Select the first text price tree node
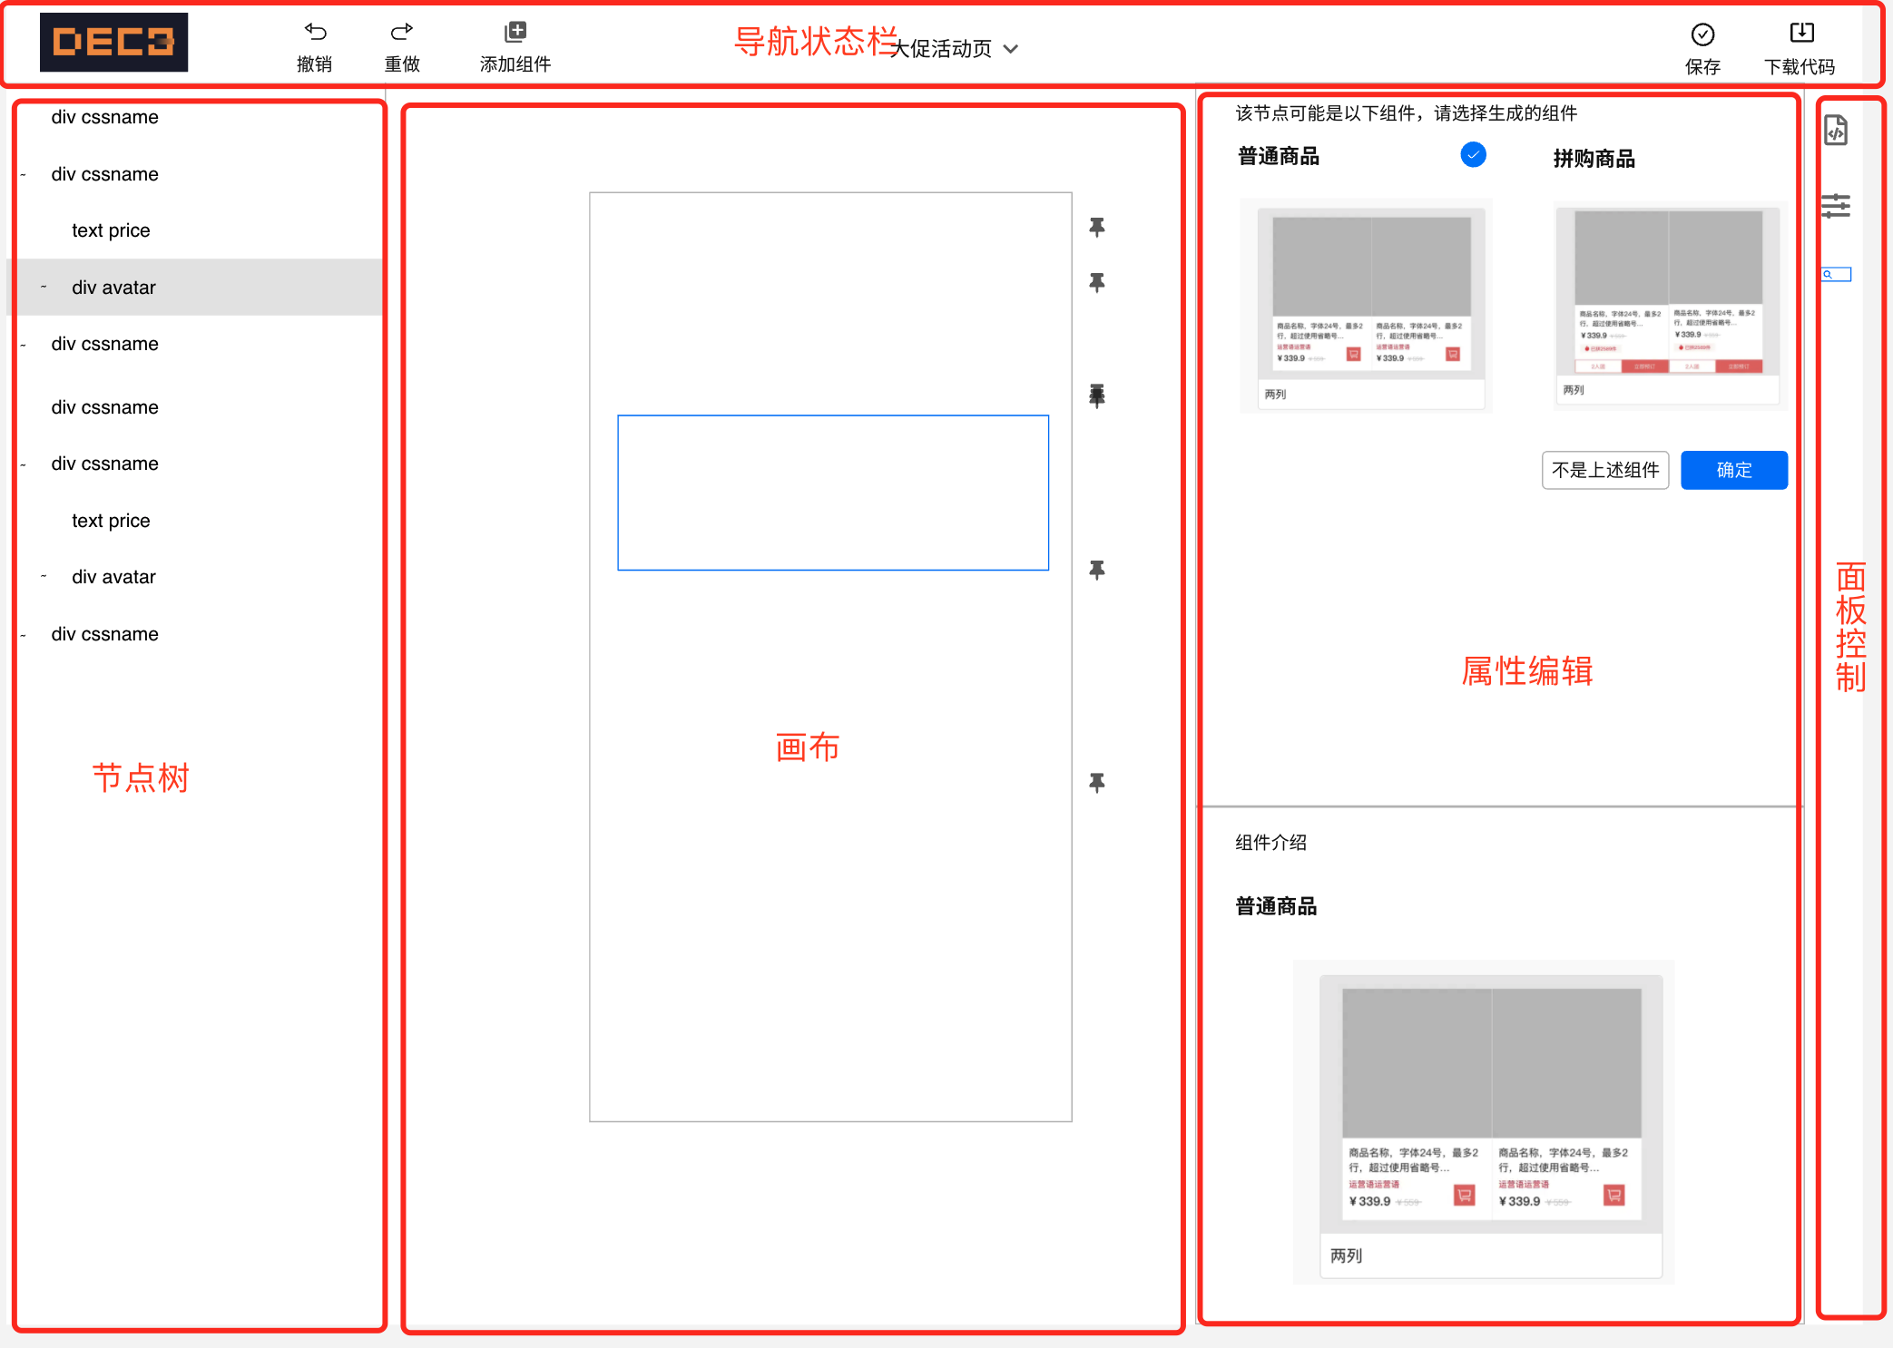1893x1348 pixels. tap(111, 230)
